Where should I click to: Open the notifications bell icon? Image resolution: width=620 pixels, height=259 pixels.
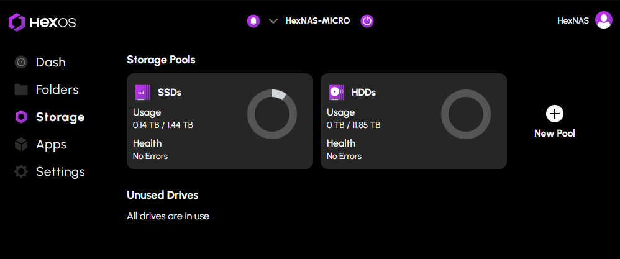[x=253, y=21]
